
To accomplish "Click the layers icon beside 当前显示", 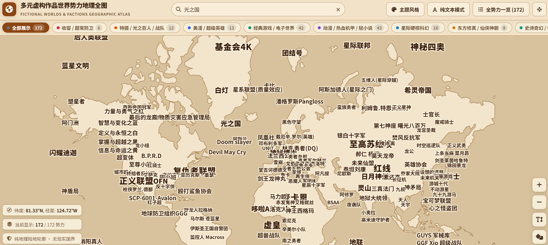I will point(9,224).
